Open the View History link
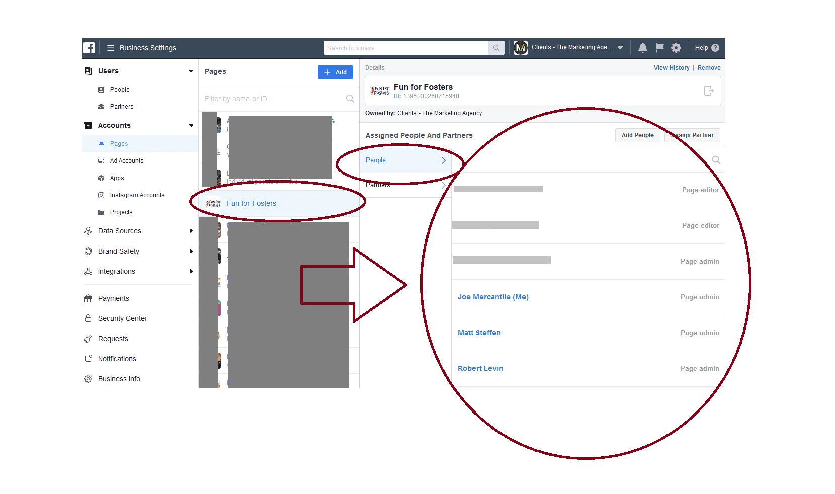 (x=671, y=68)
